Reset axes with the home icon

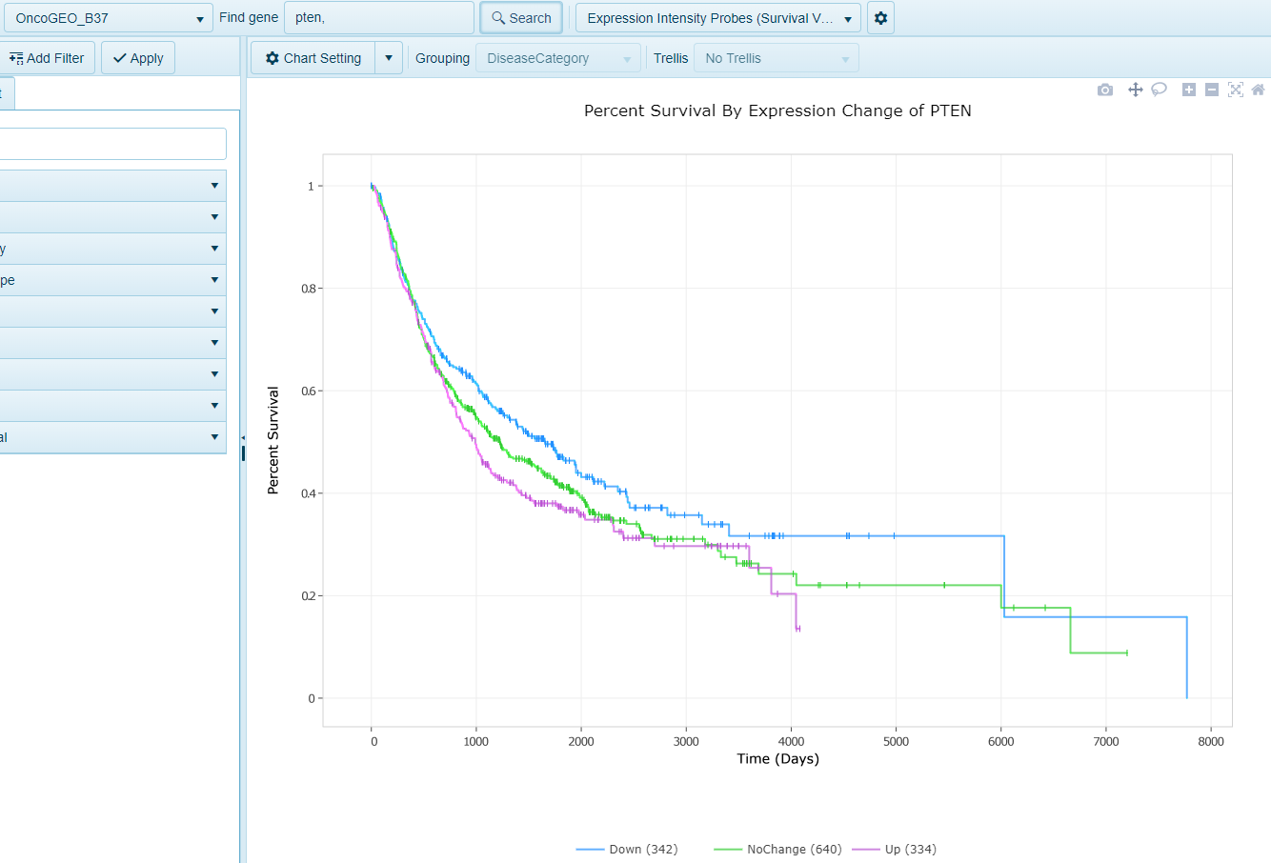[1259, 89]
